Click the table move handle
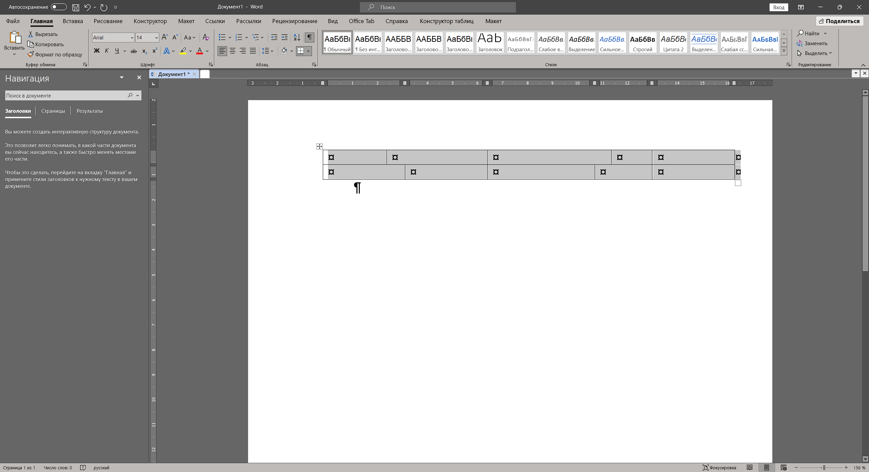 [x=319, y=146]
